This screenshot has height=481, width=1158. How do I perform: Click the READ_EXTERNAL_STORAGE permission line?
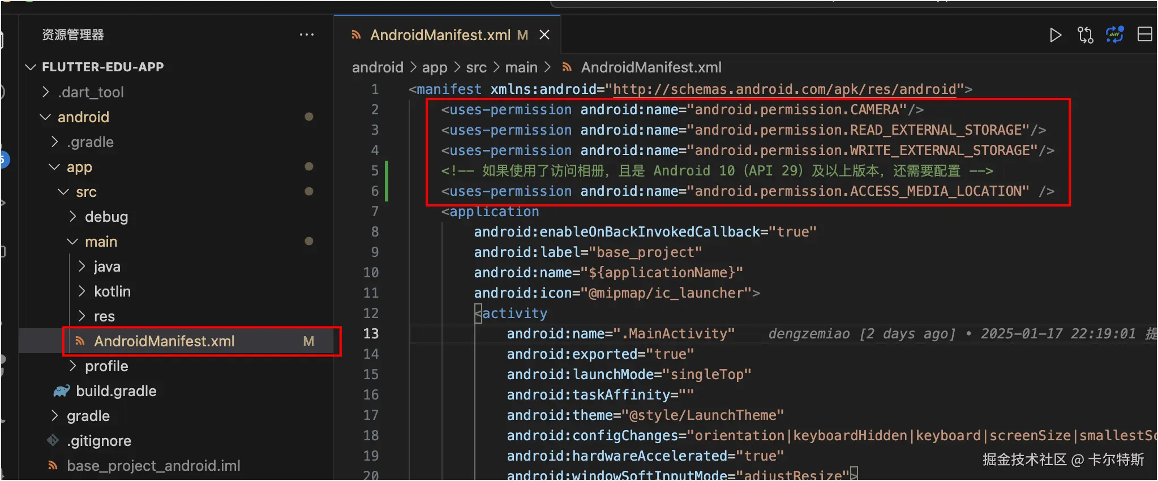743,130
